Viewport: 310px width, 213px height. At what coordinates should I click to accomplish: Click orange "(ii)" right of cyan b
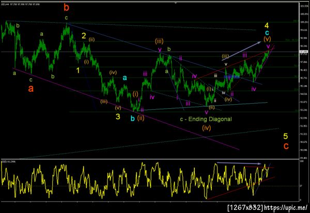tap(141, 118)
